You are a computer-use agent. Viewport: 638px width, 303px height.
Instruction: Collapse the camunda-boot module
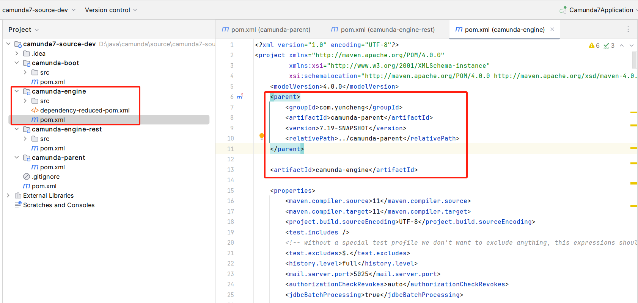coord(17,63)
